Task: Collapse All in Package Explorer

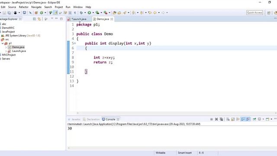Action: point(35,19)
